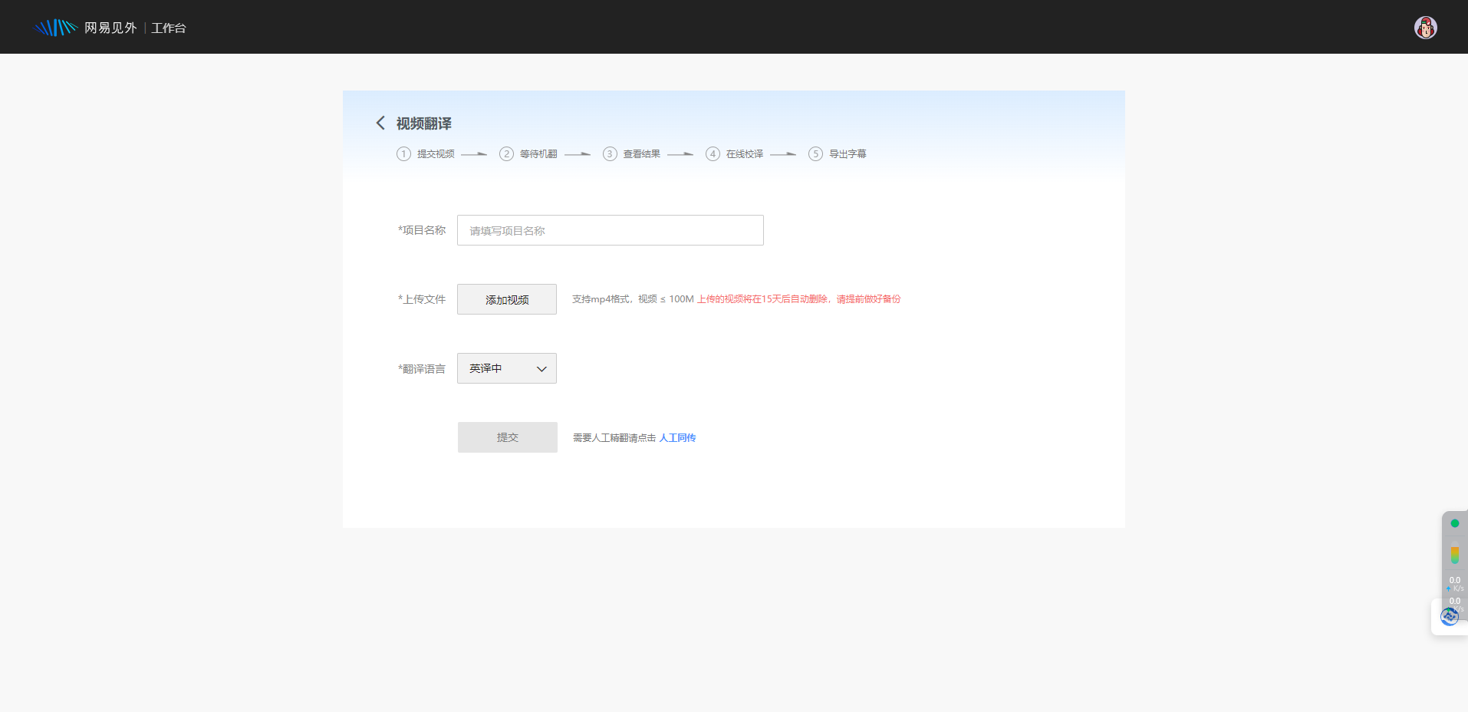
Task: Toggle the blue circular download widget icon
Action: (x=1450, y=616)
